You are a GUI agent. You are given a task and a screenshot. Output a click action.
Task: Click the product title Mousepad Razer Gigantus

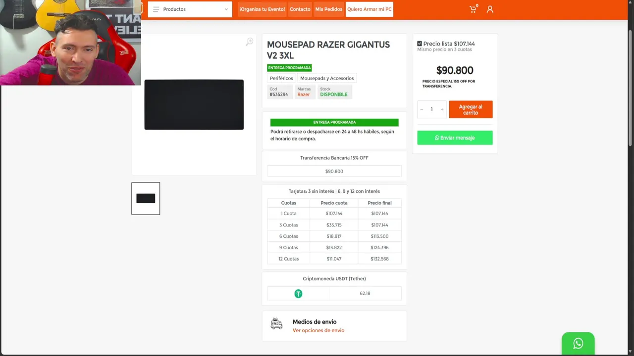[x=328, y=50]
